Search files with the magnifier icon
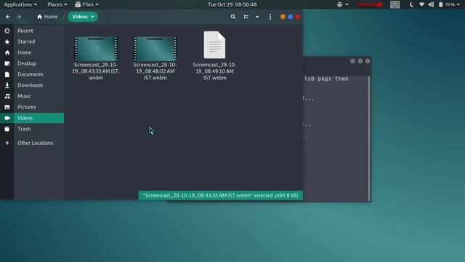Screen dimensions: 465x262 coord(233,17)
